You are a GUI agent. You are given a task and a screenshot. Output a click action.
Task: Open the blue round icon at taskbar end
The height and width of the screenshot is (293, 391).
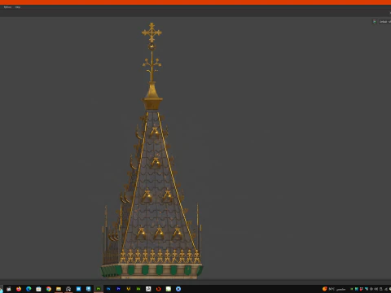tap(178, 289)
